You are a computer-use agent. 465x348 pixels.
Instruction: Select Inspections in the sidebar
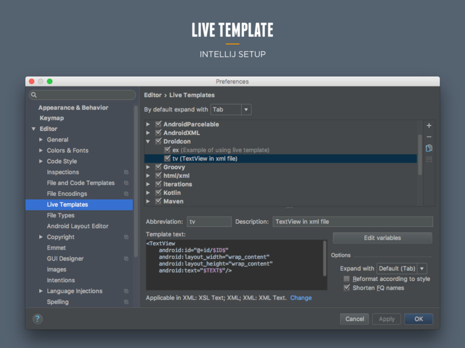point(63,172)
